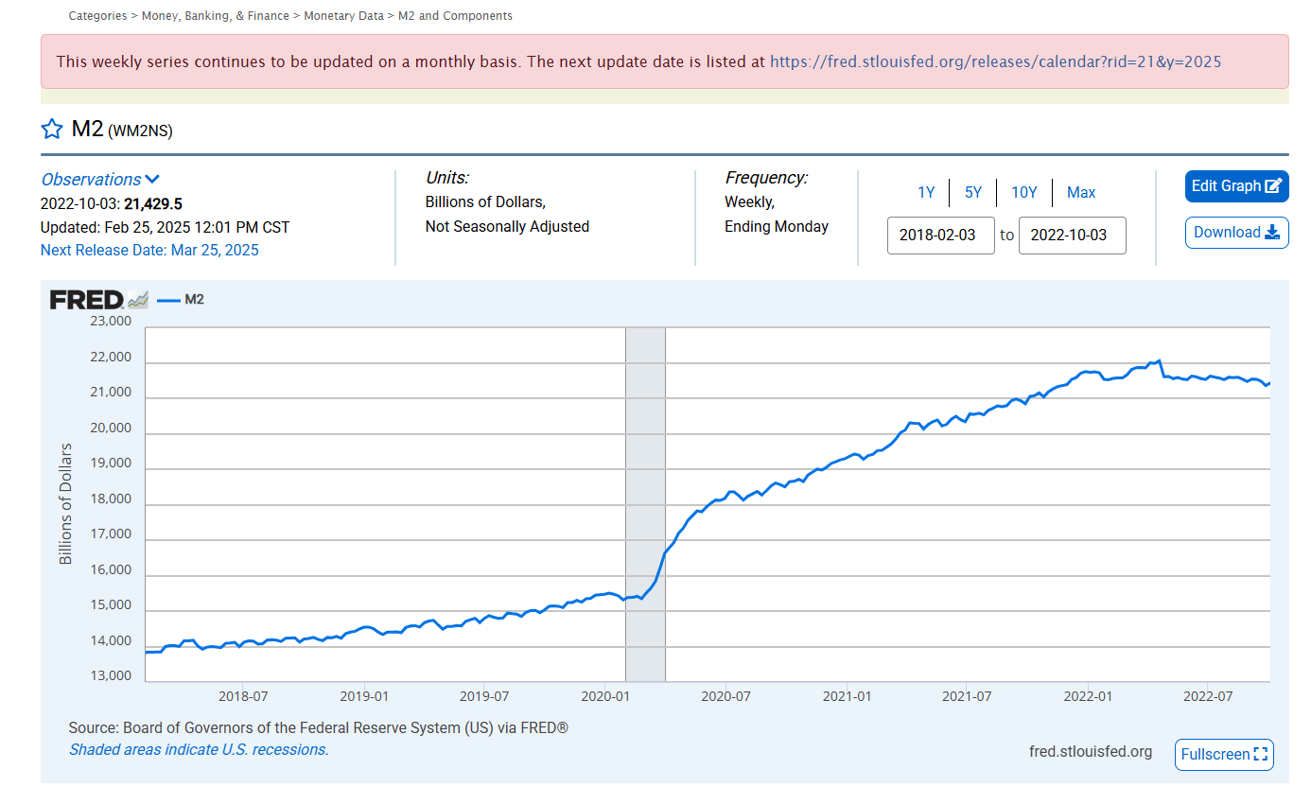1311x787 pixels.
Task: Select the Max date range
Action: pyautogui.click(x=1081, y=193)
